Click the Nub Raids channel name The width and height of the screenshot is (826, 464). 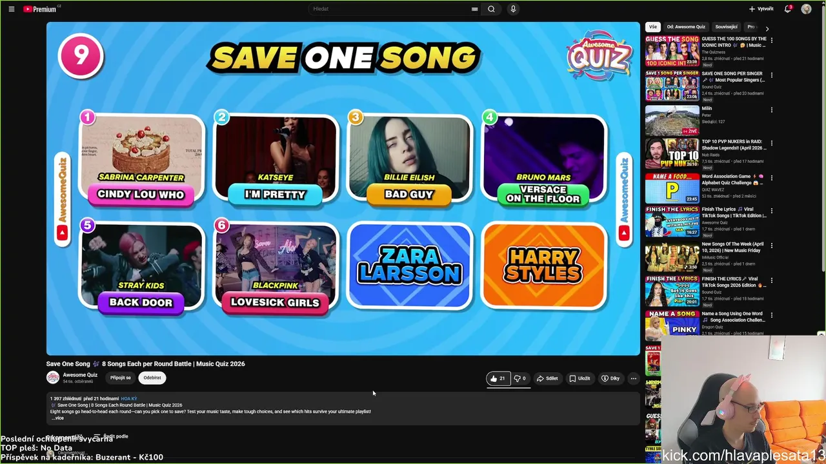[712, 155]
